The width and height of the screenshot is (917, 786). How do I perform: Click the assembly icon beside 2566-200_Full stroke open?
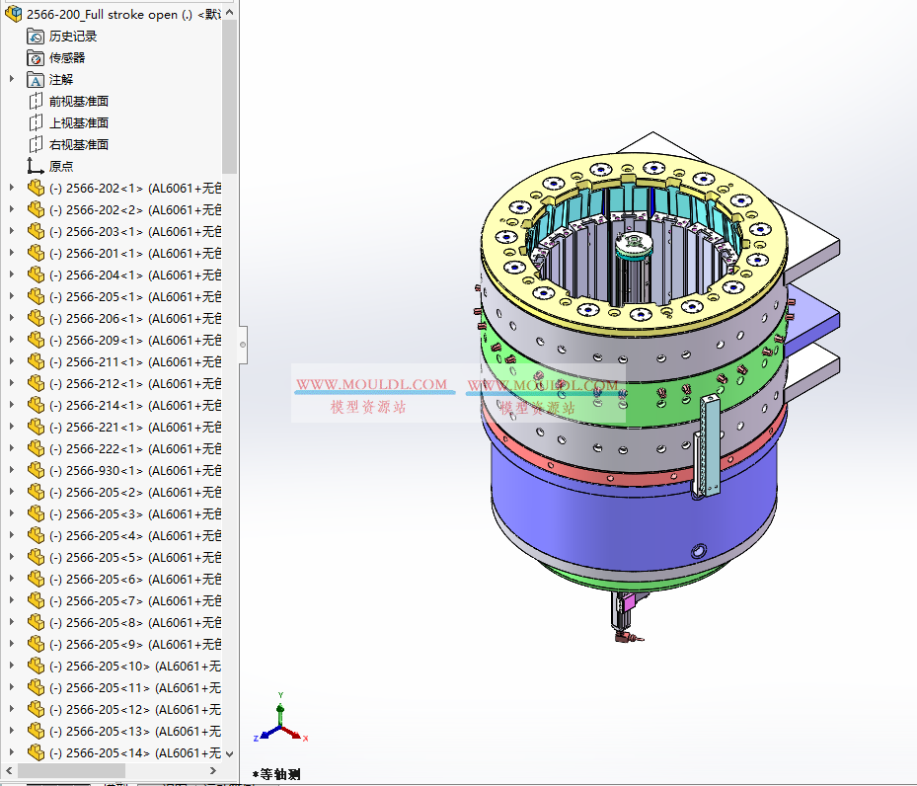[14, 14]
